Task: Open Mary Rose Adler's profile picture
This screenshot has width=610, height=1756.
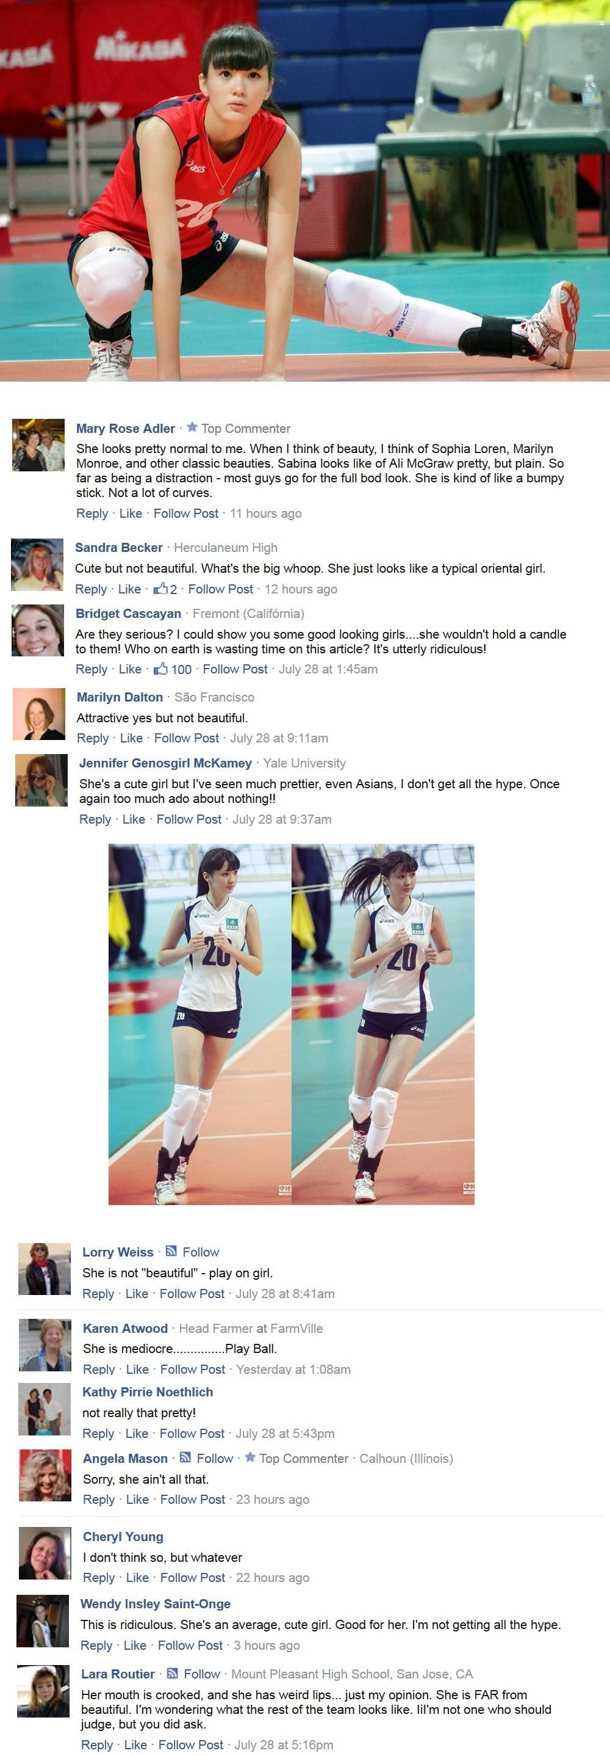Action: click(39, 445)
